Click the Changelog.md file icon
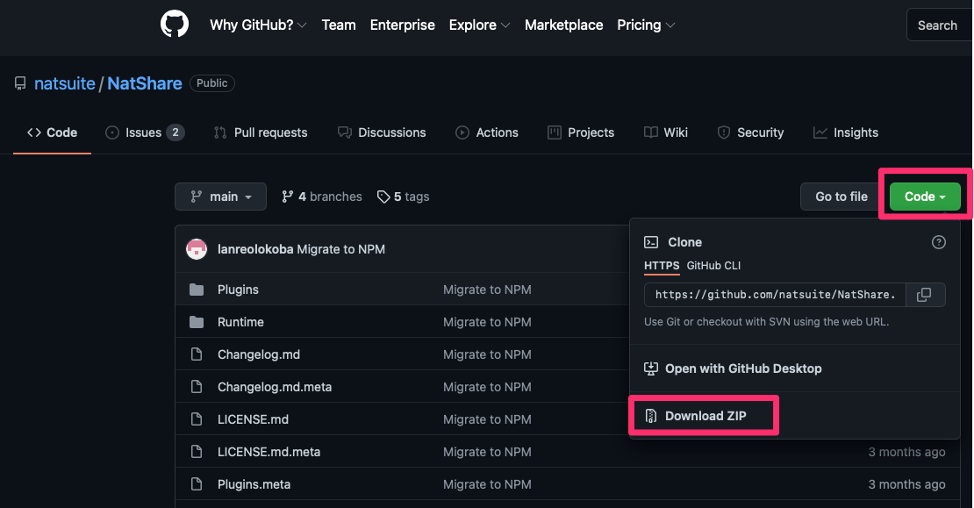This screenshot has width=974, height=508. (197, 354)
